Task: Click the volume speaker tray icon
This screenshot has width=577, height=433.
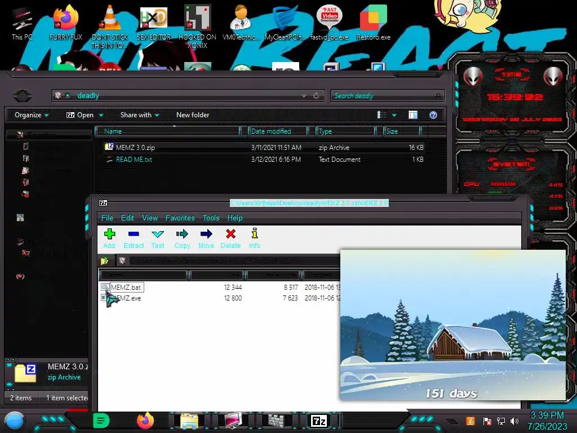Action: click(514, 421)
